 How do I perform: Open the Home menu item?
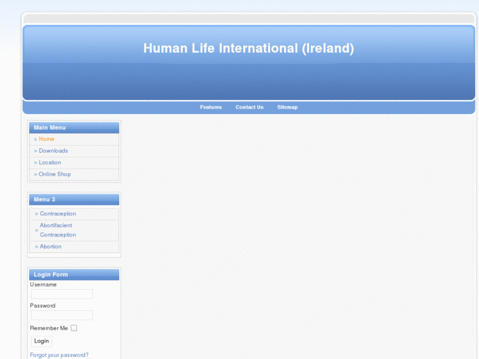pos(46,139)
